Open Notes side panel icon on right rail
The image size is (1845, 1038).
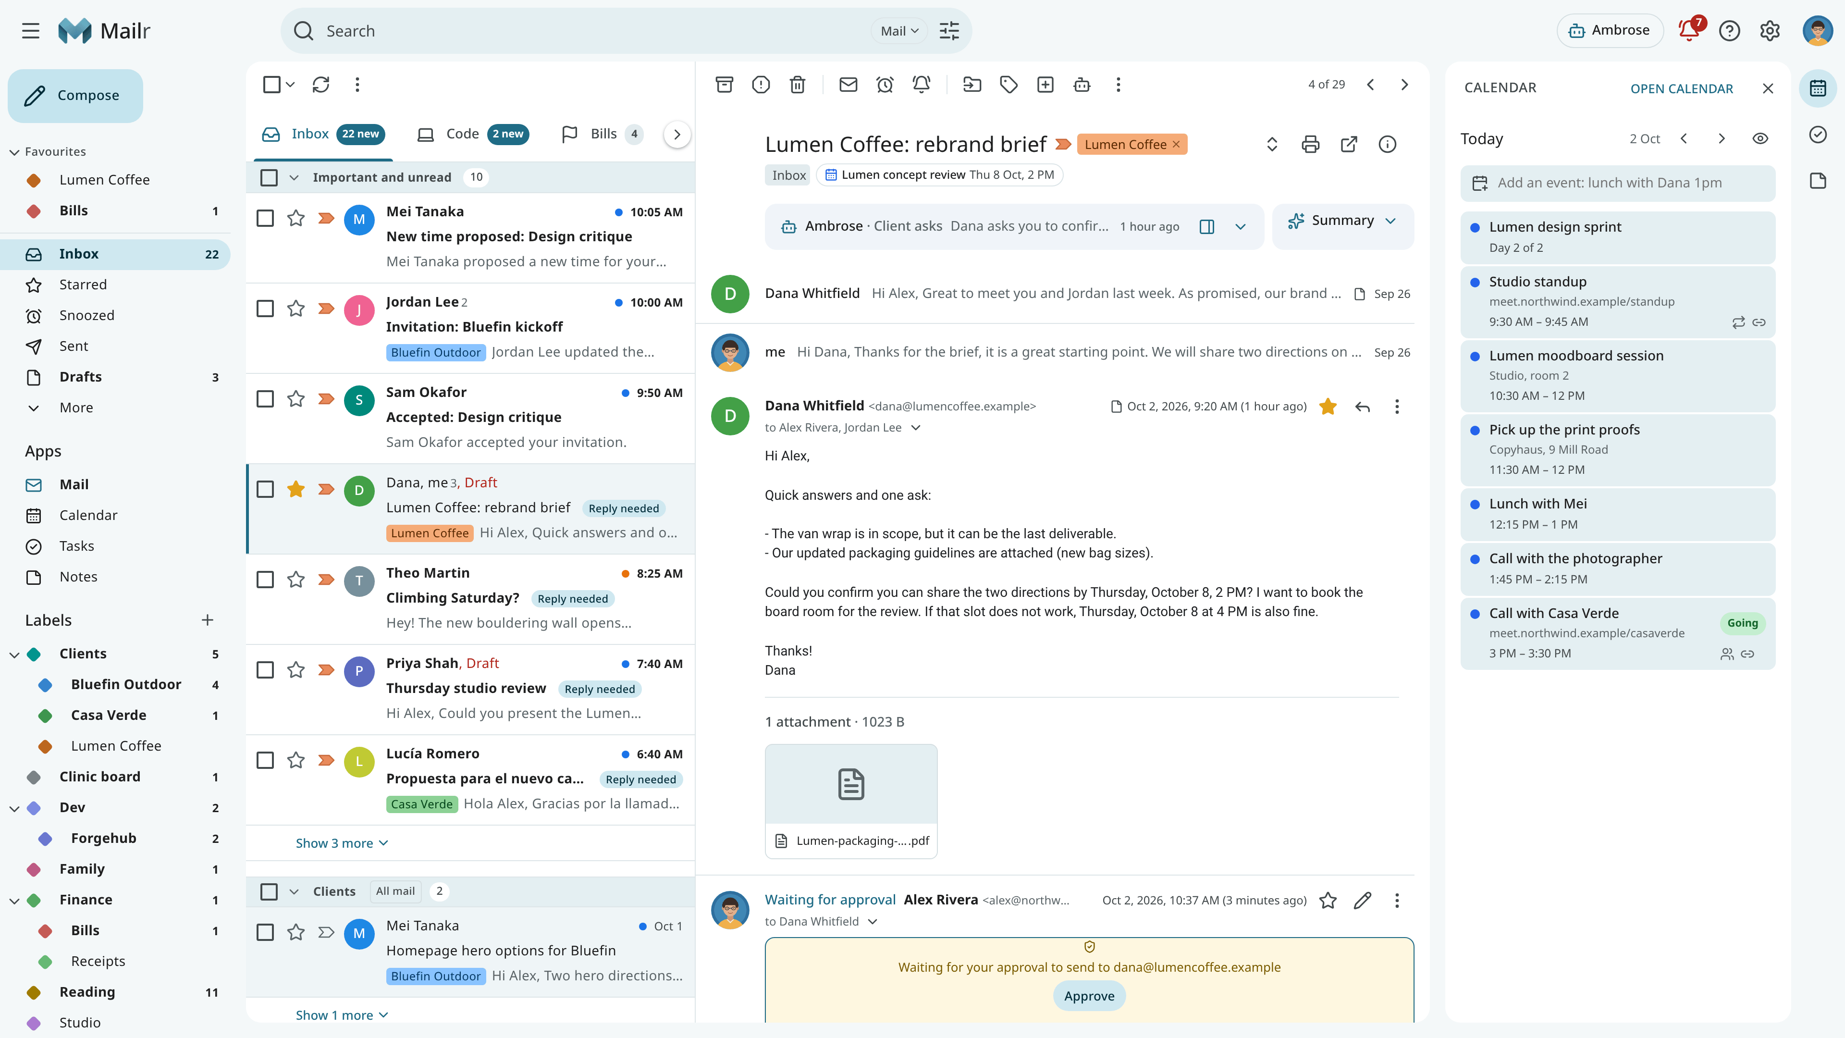click(x=1818, y=181)
